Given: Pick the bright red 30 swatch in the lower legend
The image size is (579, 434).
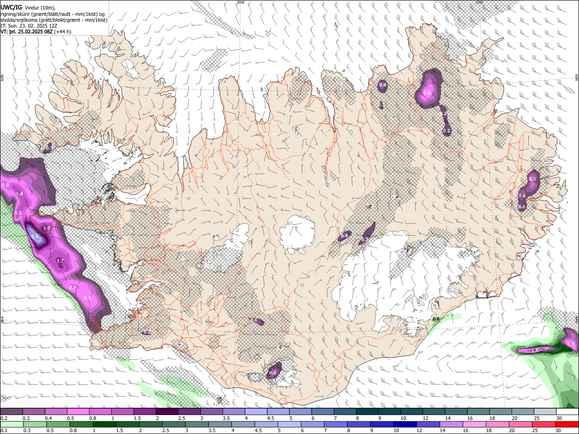Looking at the screenshot, I should tap(567, 424).
